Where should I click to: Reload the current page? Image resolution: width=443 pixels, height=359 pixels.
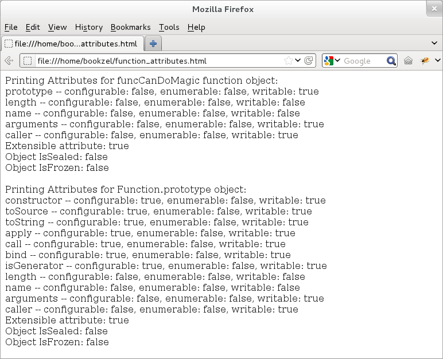point(309,61)
